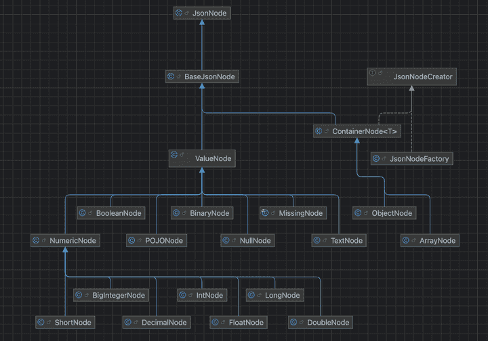This screenshot has width=488, height=341.
Task: Click the class icon on ObjectNode
Action: pos(358,213)
